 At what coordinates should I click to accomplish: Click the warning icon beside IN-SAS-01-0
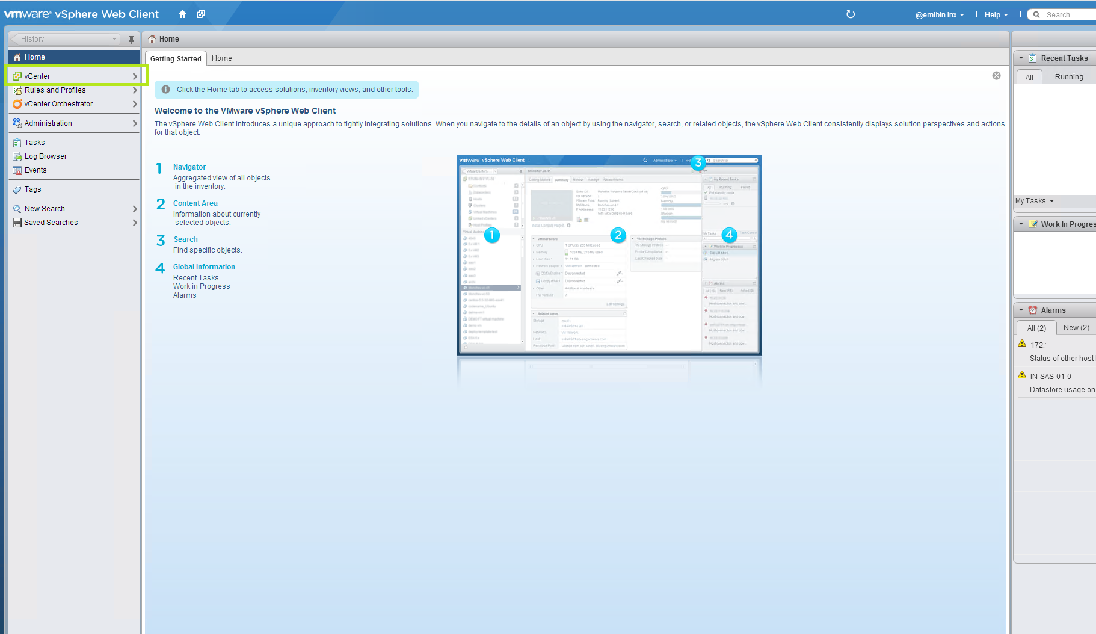click(1021, 375)
